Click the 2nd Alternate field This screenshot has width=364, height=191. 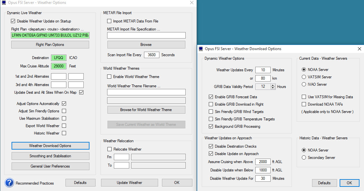[76, 76]
